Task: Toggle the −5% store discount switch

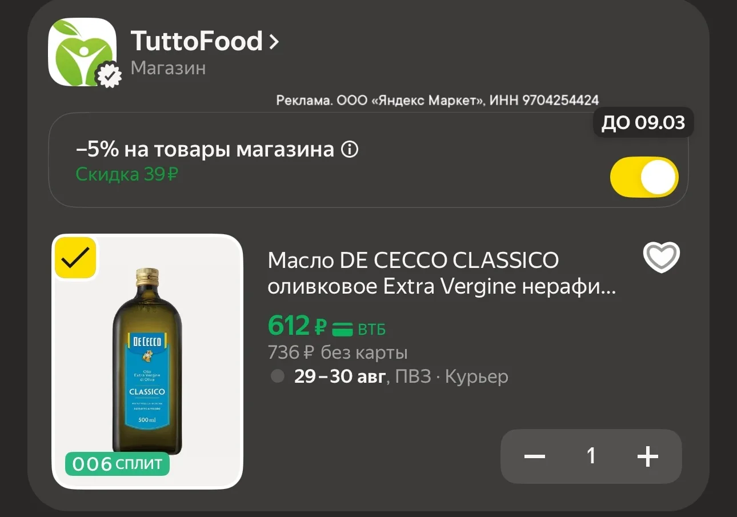Action: 644,177
